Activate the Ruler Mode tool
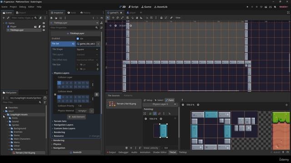The height and width of the screenshot is (163, 291). (141, 18)
